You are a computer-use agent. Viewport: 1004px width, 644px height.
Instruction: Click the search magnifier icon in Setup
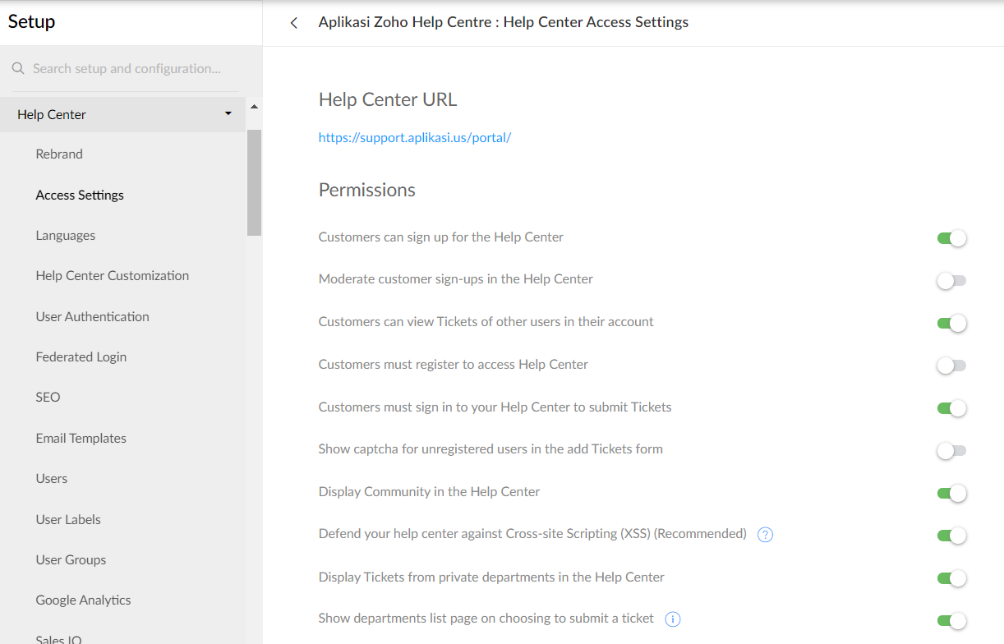point(18,69)
